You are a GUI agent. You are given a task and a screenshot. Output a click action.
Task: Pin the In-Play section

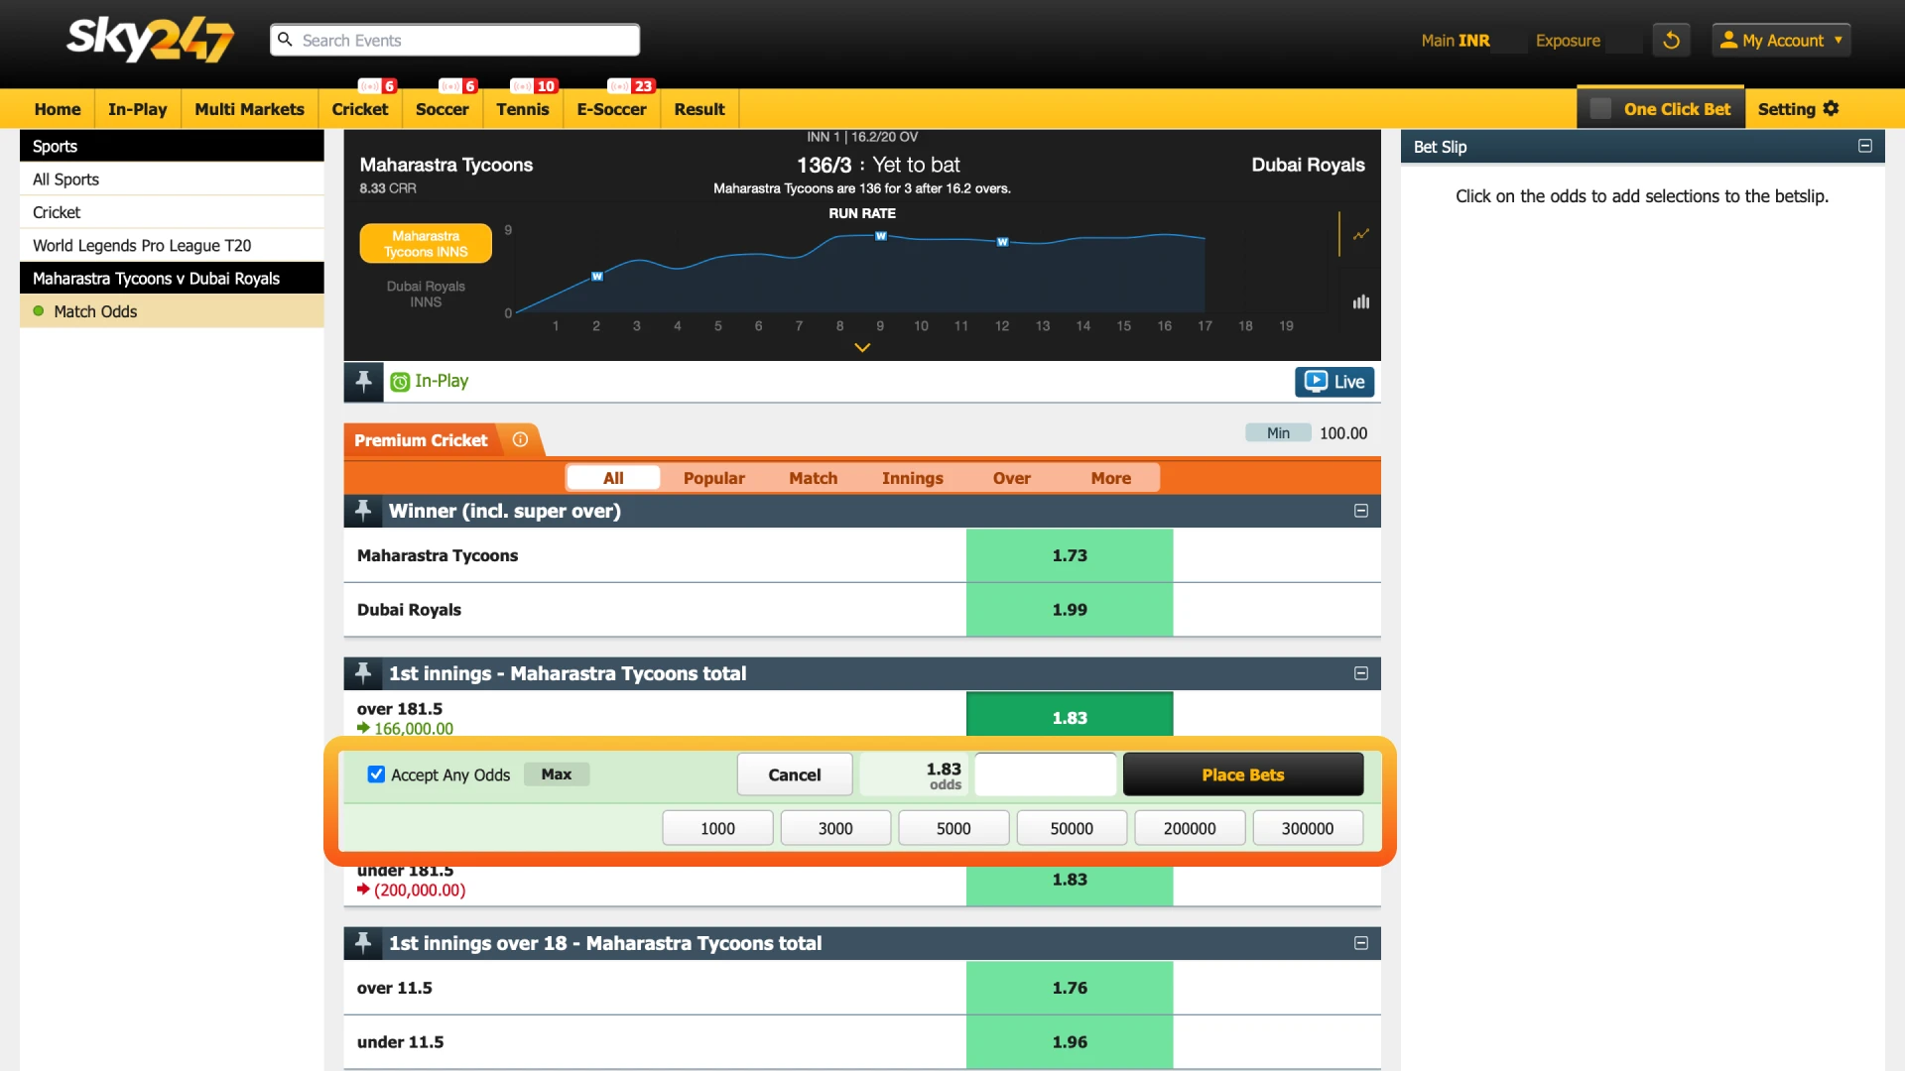coord(363,381)
